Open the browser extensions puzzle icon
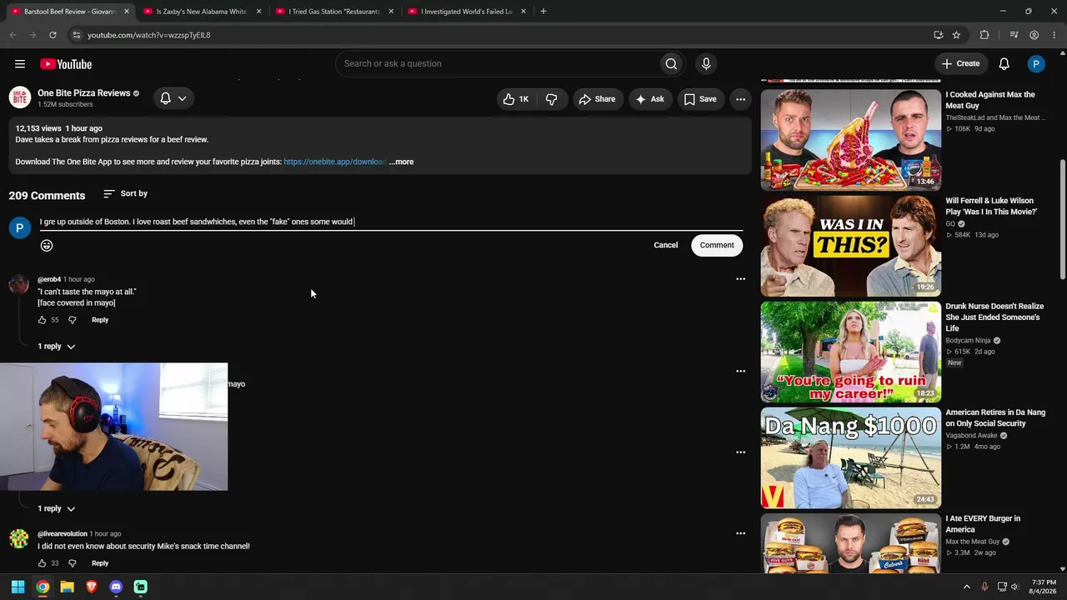 click(984, 35)
